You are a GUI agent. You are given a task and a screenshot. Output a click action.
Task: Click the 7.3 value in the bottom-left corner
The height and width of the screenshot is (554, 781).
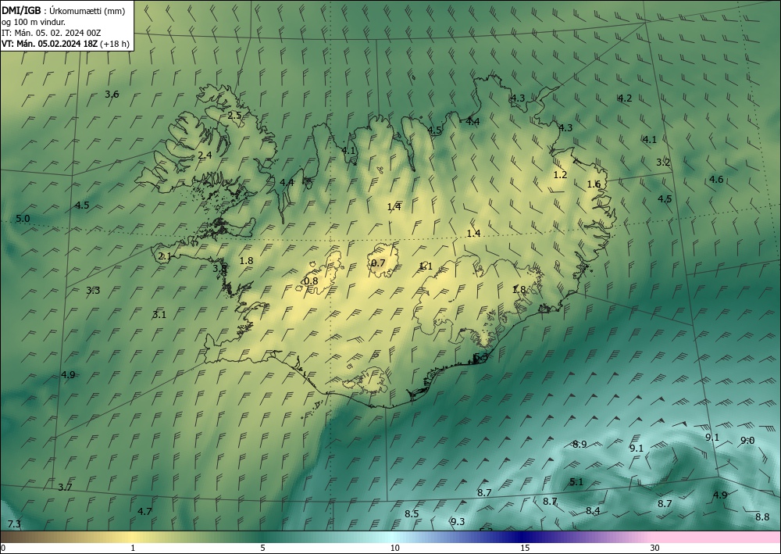tap(14, 524)
